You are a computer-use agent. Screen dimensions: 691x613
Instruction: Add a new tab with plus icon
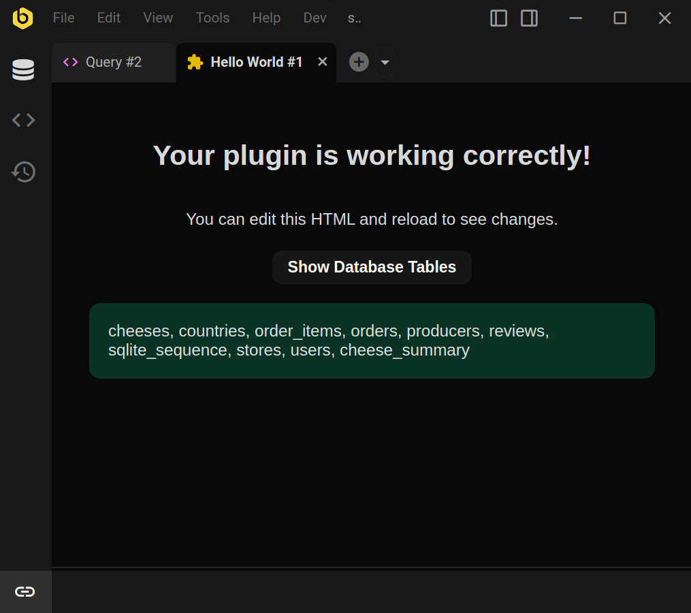[359, 62]
